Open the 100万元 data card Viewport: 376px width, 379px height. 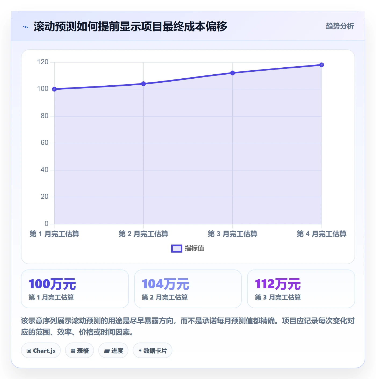[x=75, y=289]
